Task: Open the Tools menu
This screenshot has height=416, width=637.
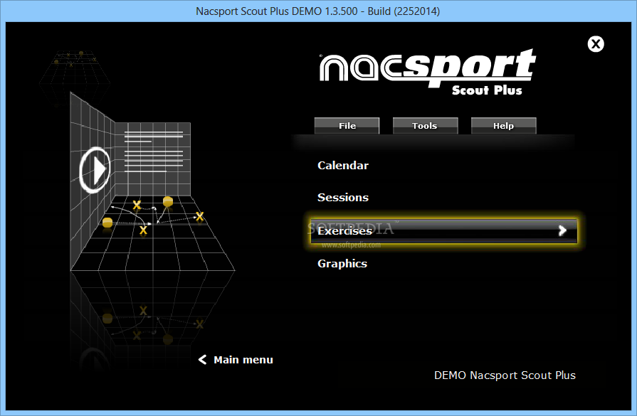Action: 425,126
